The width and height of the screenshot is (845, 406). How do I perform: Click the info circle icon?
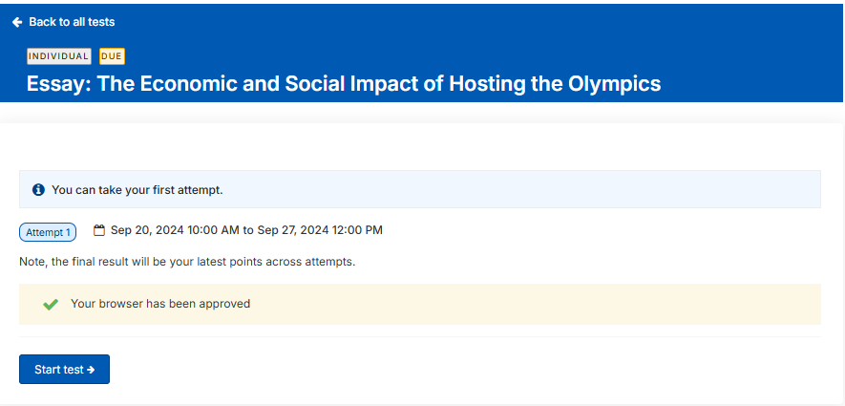(x=38, y=190)
